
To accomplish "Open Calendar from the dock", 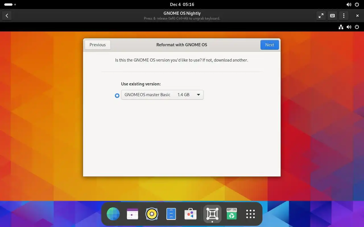I will (x=133, y=214).
